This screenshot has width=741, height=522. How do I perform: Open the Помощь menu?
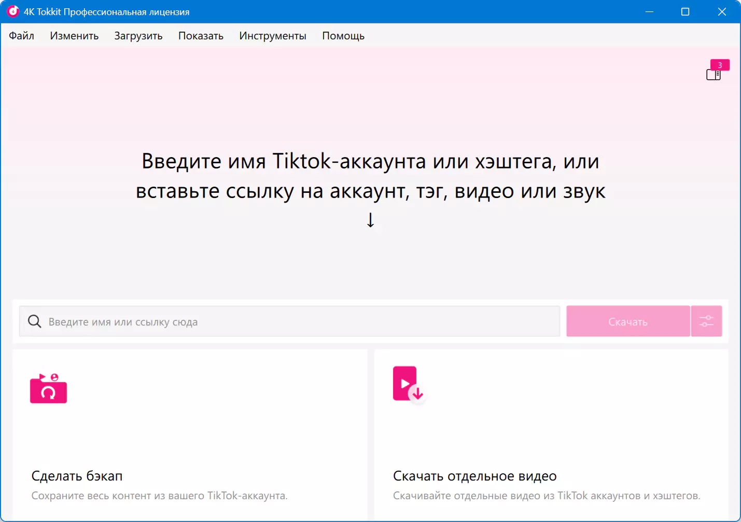click(343, 36)
